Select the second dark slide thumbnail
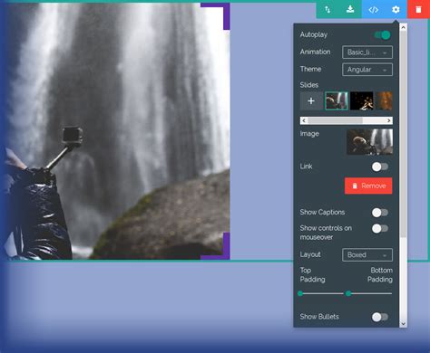Image resolution: width=430 pixels, height=353 pixels. [x=362, y=100]
